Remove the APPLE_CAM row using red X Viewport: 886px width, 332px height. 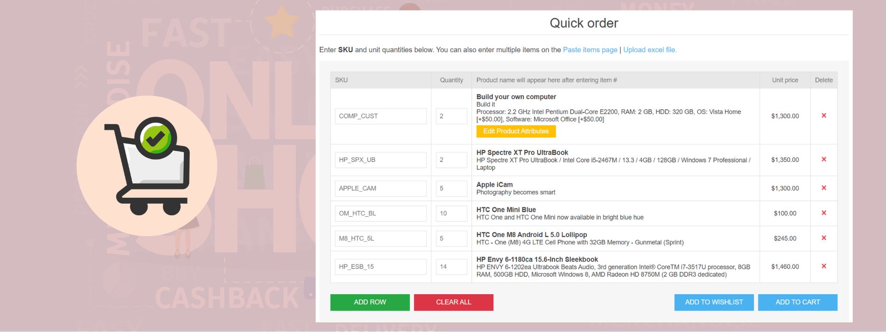(824, 188)
